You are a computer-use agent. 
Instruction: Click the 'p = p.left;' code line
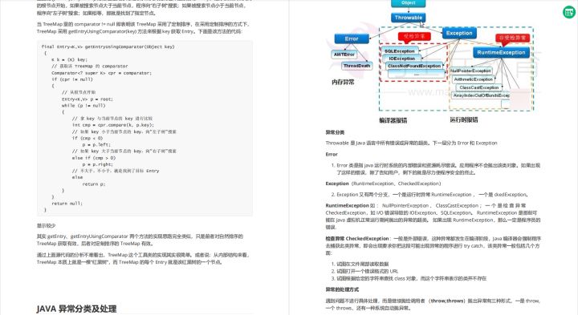pyautogui.click(x=96, y=144)
